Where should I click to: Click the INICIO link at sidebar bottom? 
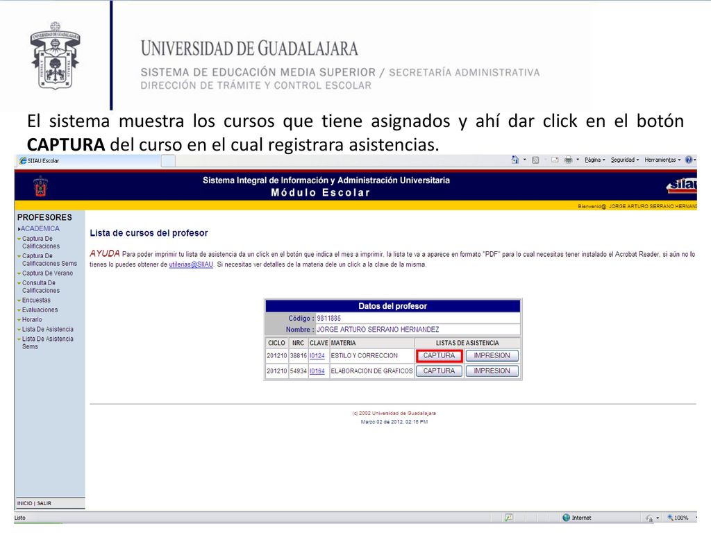point(24,503)
